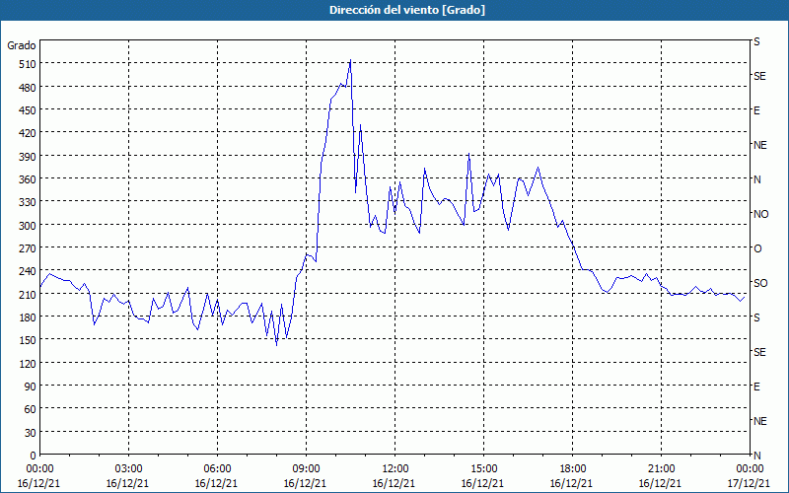Pick the 21:00 time axis label
The image size is (789, 493).
point(661,469)
